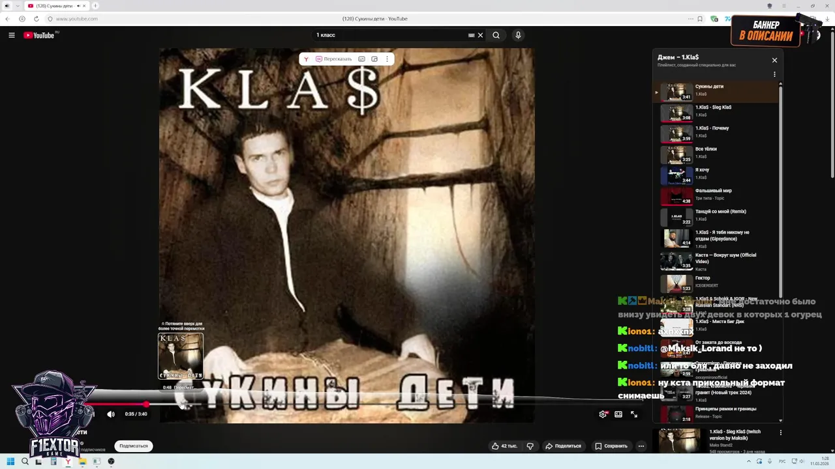835x469 pixels.
Task: Play 'Гектор' by ICEGERGERT
Action: tap(716, 283)
